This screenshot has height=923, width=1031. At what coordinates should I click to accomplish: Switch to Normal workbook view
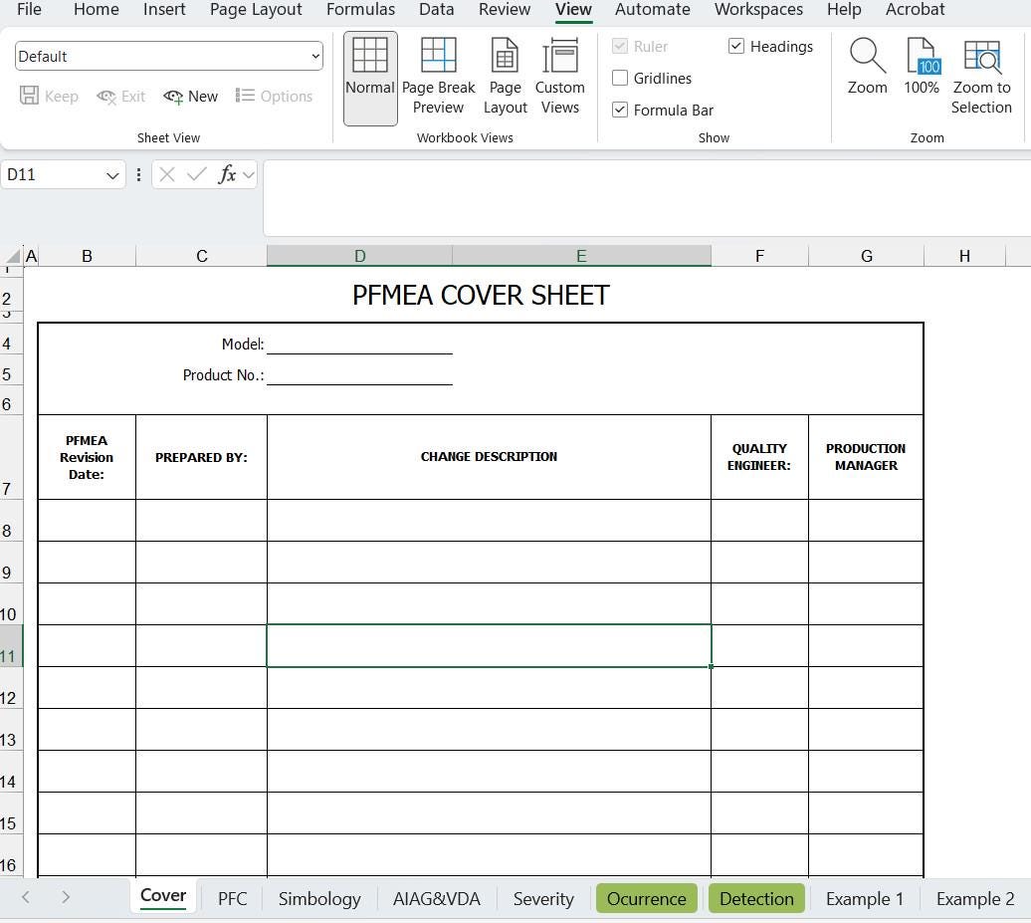pos(370,78)
